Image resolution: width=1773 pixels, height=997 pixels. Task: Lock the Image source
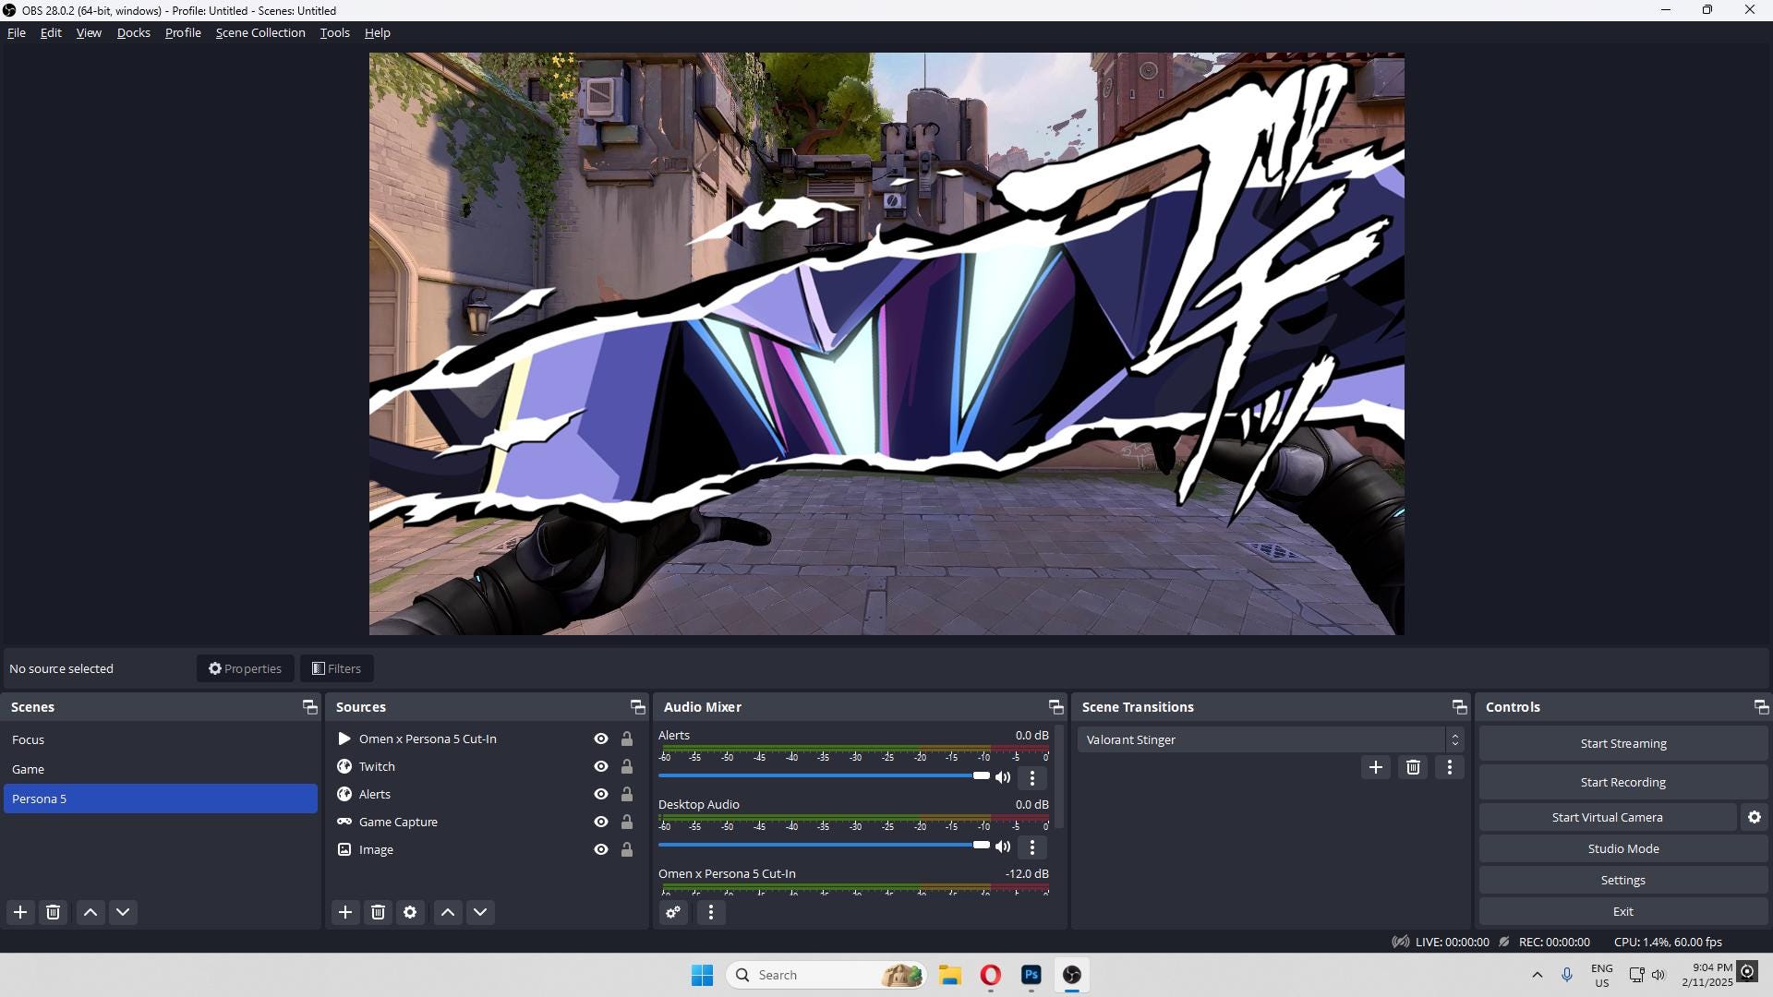[x=627, y=849]
